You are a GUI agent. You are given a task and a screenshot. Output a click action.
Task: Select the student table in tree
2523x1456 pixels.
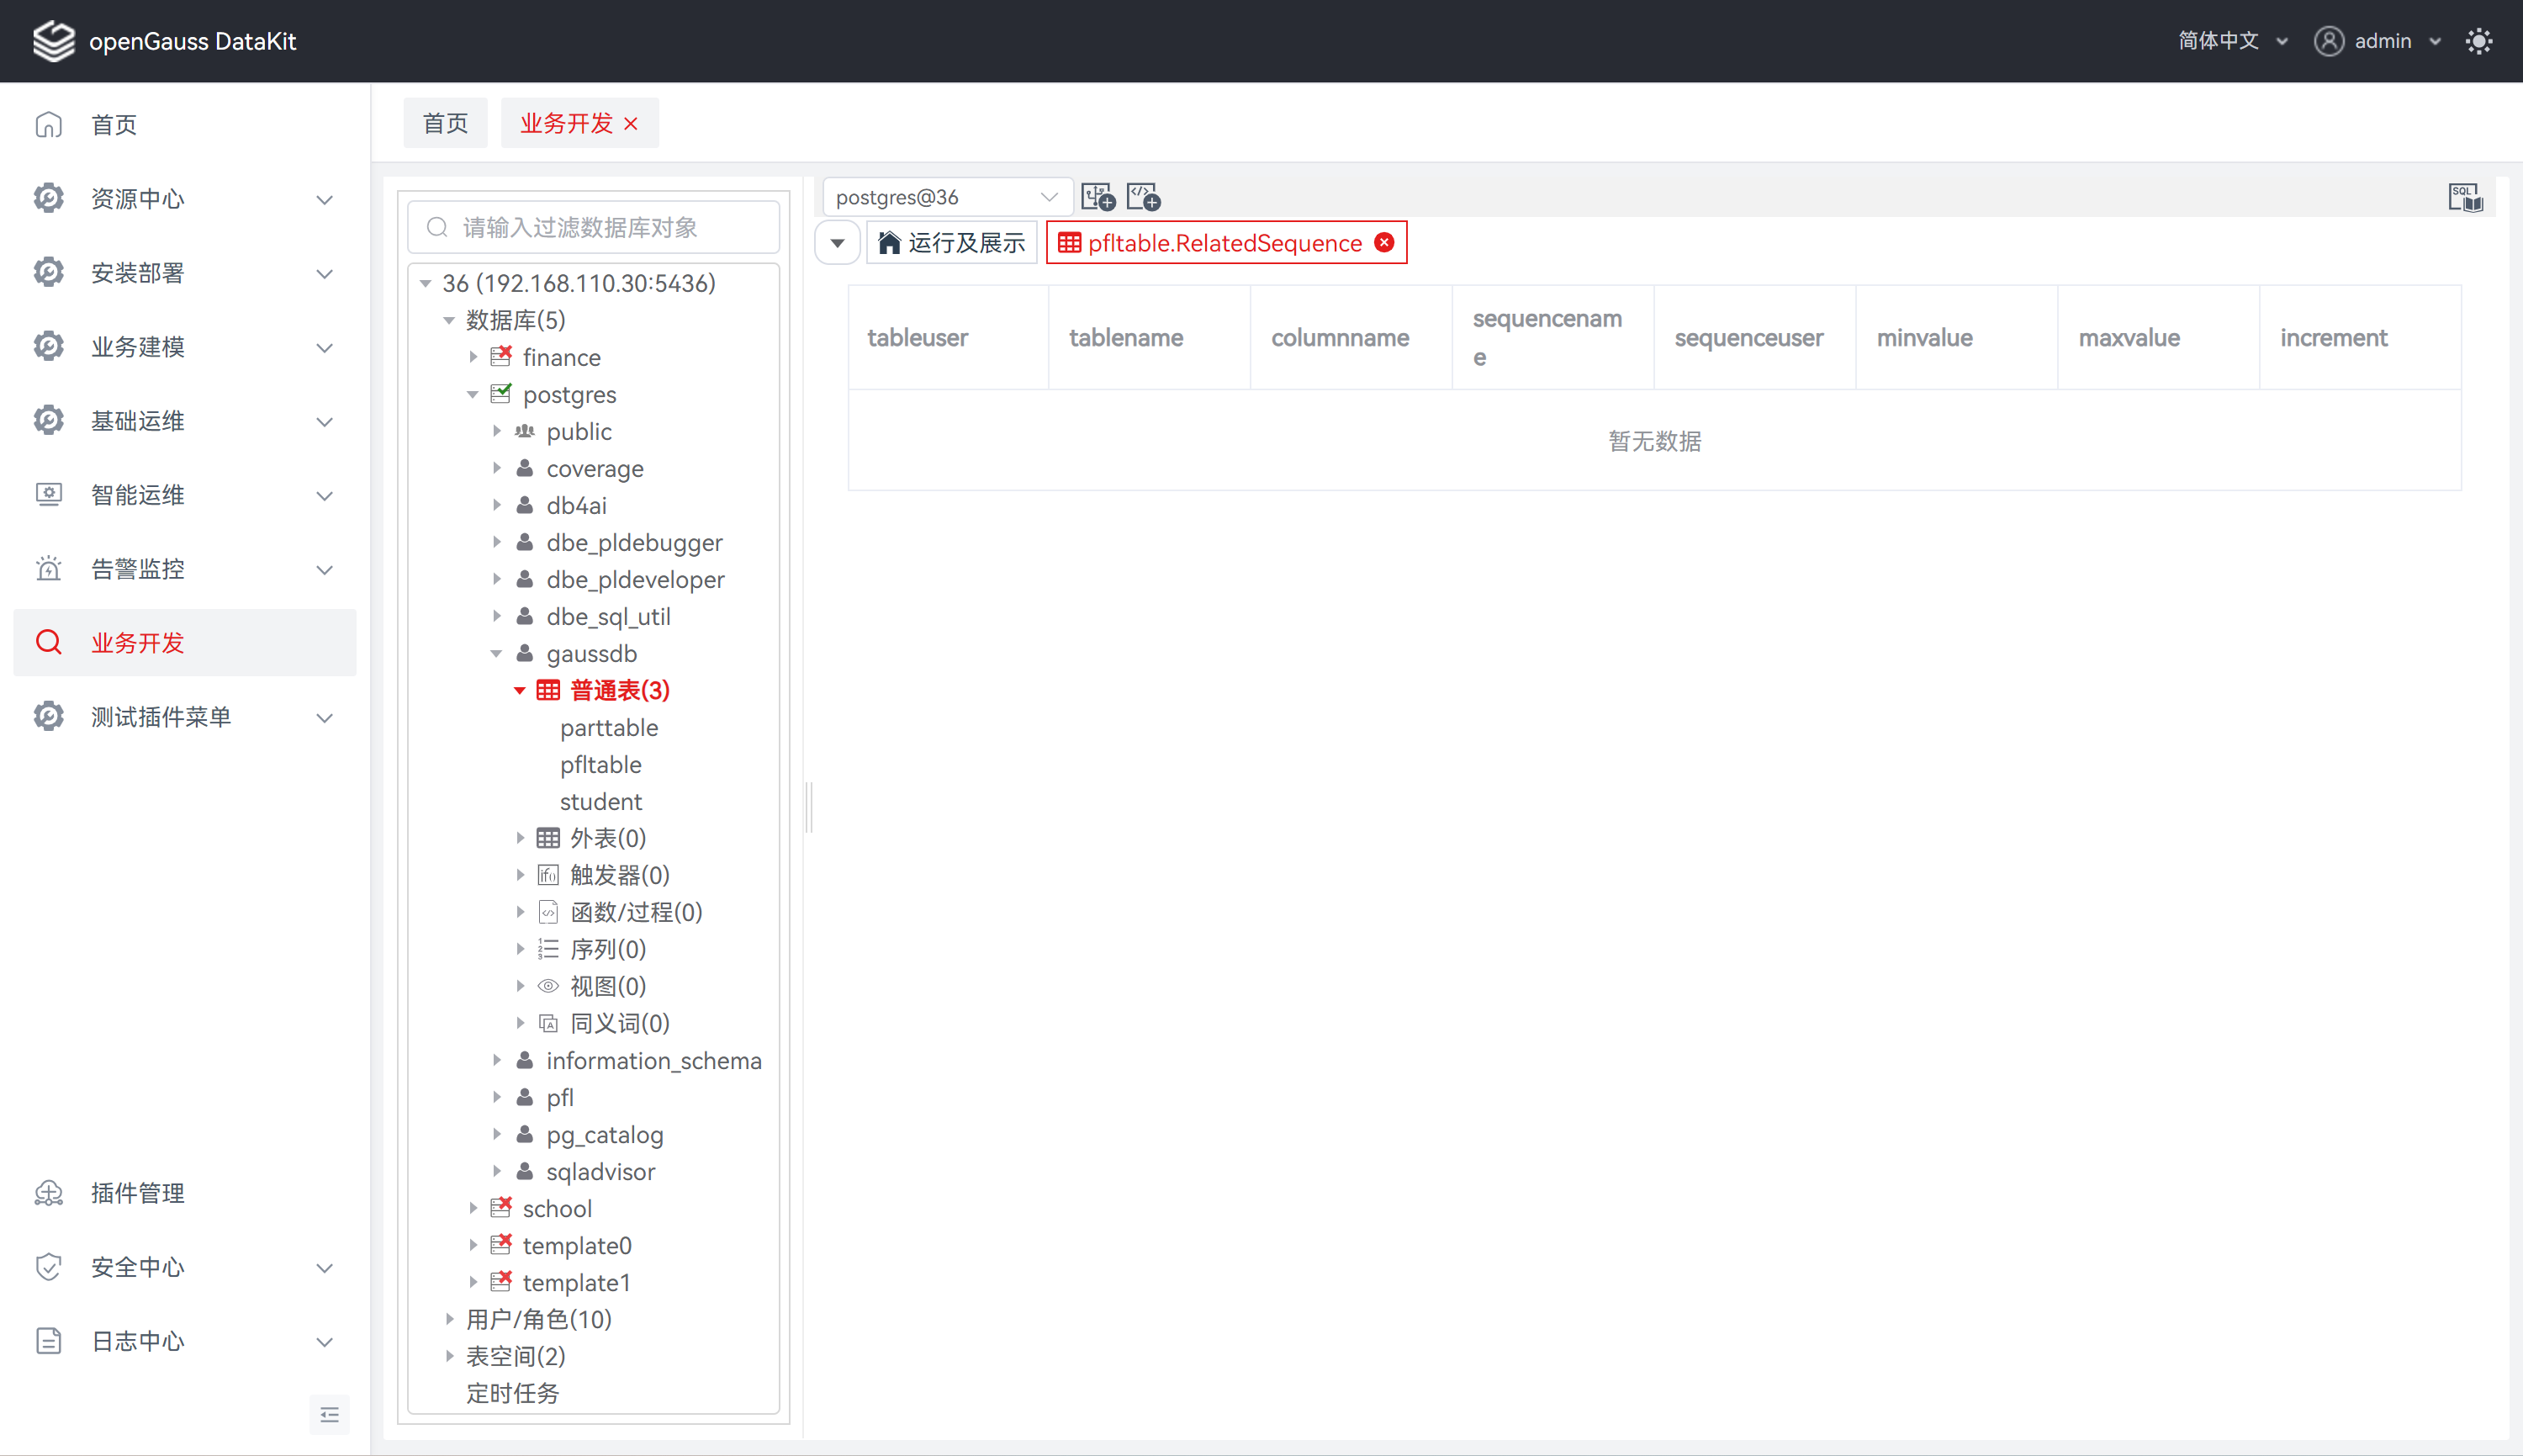[x=600, y=802]
